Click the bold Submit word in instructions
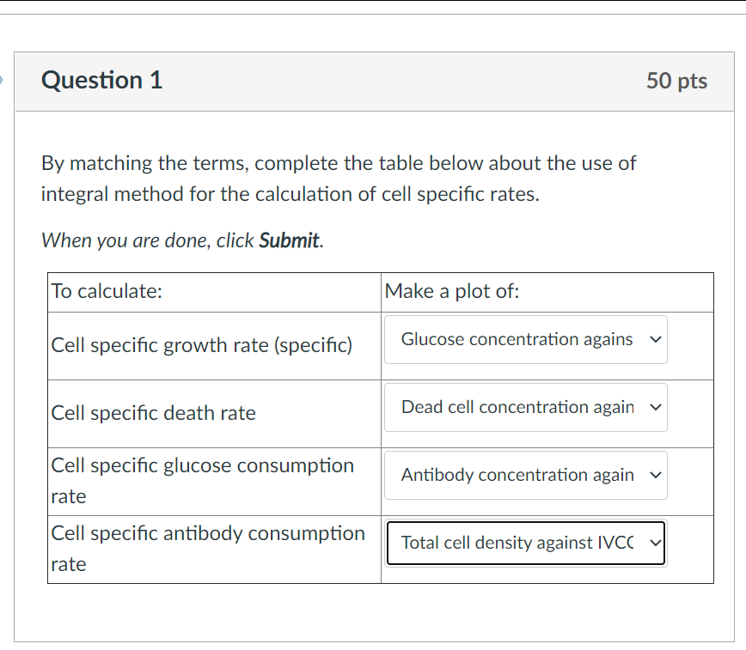The width and height of the screenshot is (746, 650). (290, 240)
